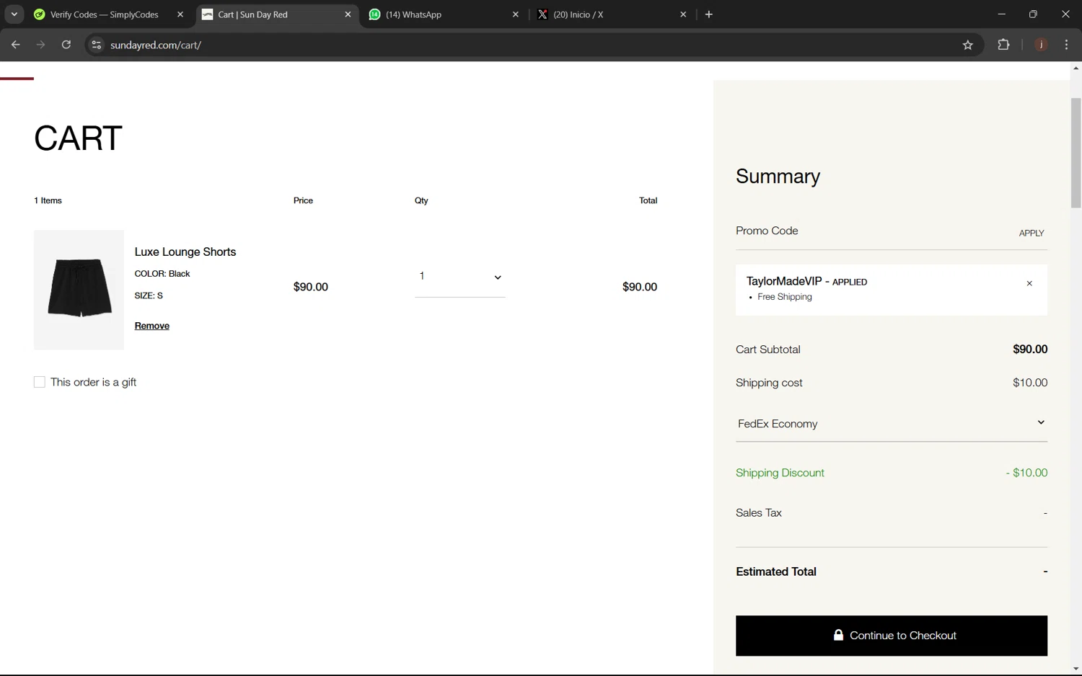The image size is (1082, 676).
Task: Reload the cart page
Action: [x=66, y=45]
